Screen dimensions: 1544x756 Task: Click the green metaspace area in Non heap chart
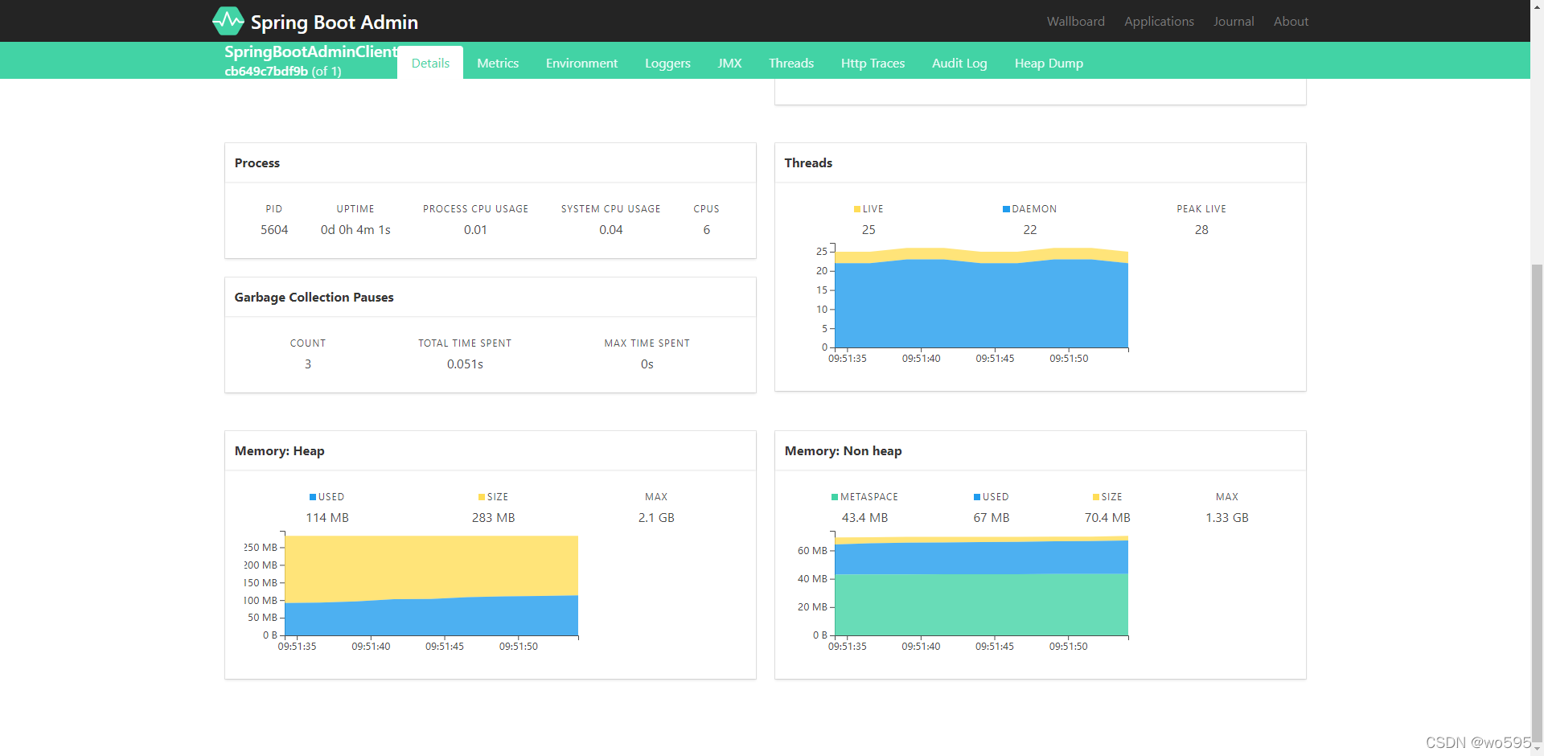coord(981,605)
